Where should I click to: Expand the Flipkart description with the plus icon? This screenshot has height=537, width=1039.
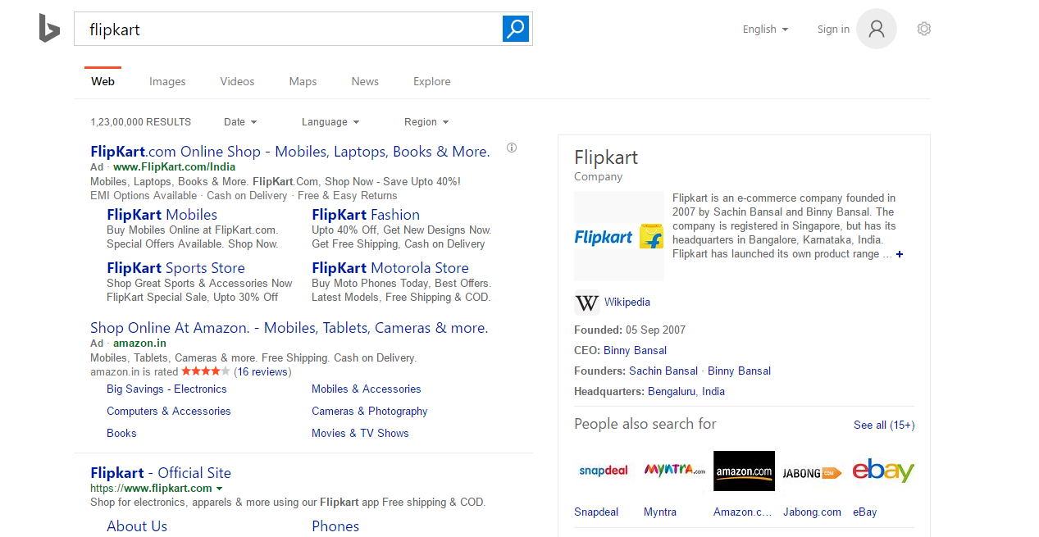tap(900, 254)
